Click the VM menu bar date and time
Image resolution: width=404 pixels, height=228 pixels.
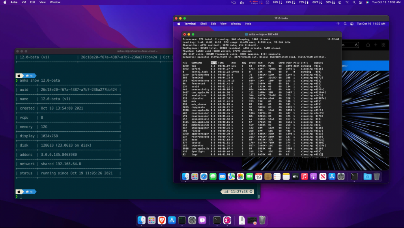click(x=371, y=24)
